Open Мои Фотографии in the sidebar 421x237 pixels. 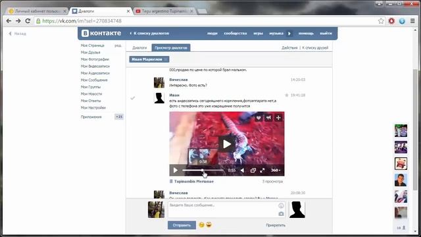click(95, 59)
